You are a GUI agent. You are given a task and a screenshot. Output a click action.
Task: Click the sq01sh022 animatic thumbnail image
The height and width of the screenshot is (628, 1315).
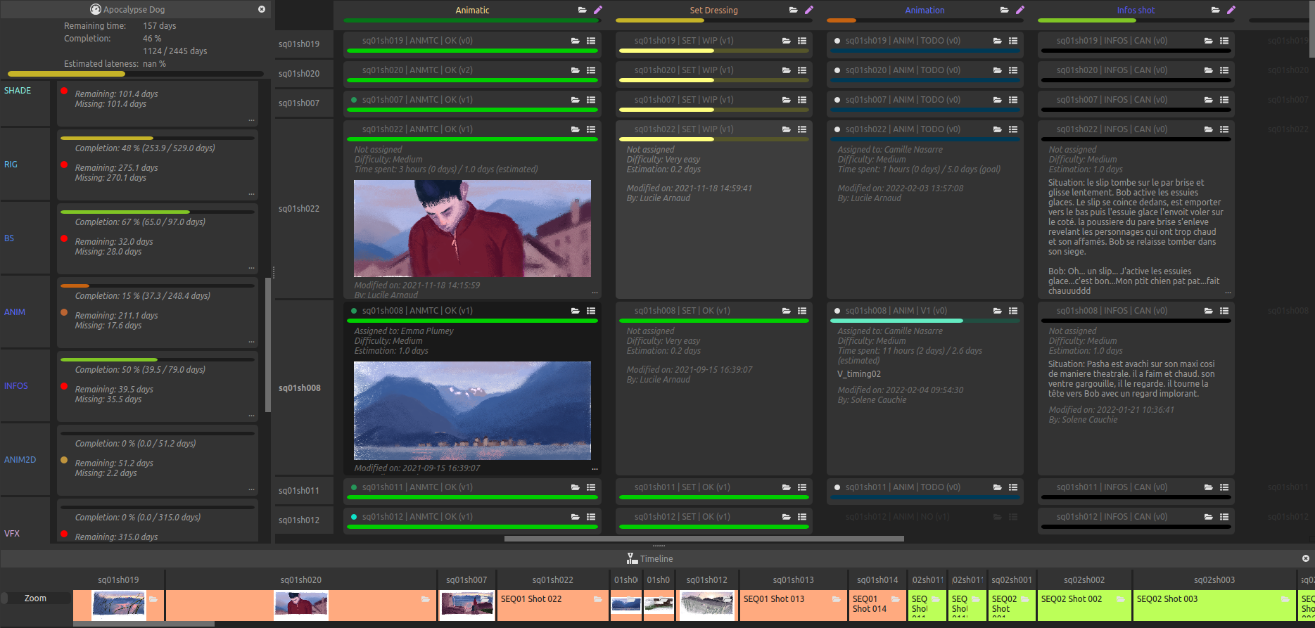[x=472, y=229]
